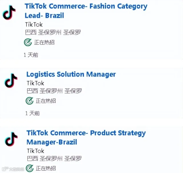
Task: Open the Logistics Solution Manager job posting
Action: (71, 74)
